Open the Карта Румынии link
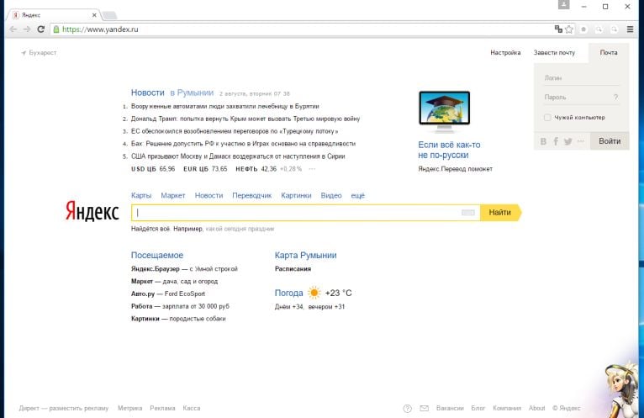 [x=305, y=255]
